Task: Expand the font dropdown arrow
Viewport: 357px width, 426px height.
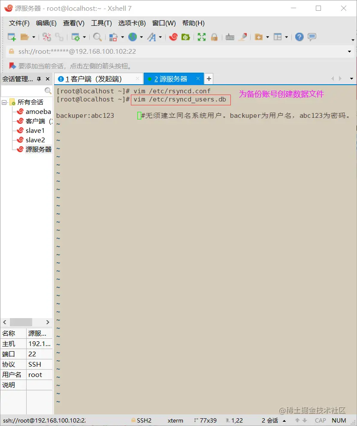Action: 160,37
